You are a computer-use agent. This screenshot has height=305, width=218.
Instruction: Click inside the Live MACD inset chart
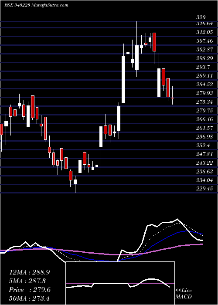120,283
